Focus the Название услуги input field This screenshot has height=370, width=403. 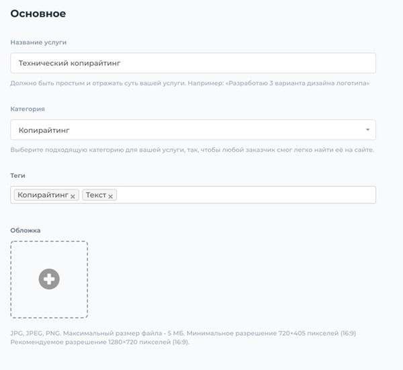tap(193, 63)
